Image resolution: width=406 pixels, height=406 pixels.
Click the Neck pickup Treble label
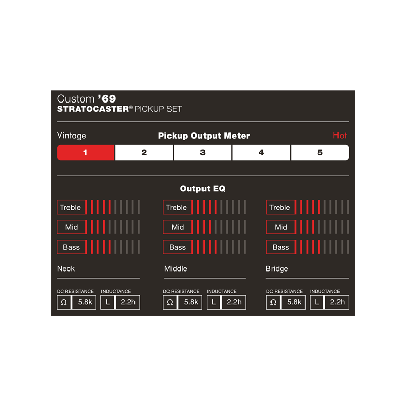71,207
